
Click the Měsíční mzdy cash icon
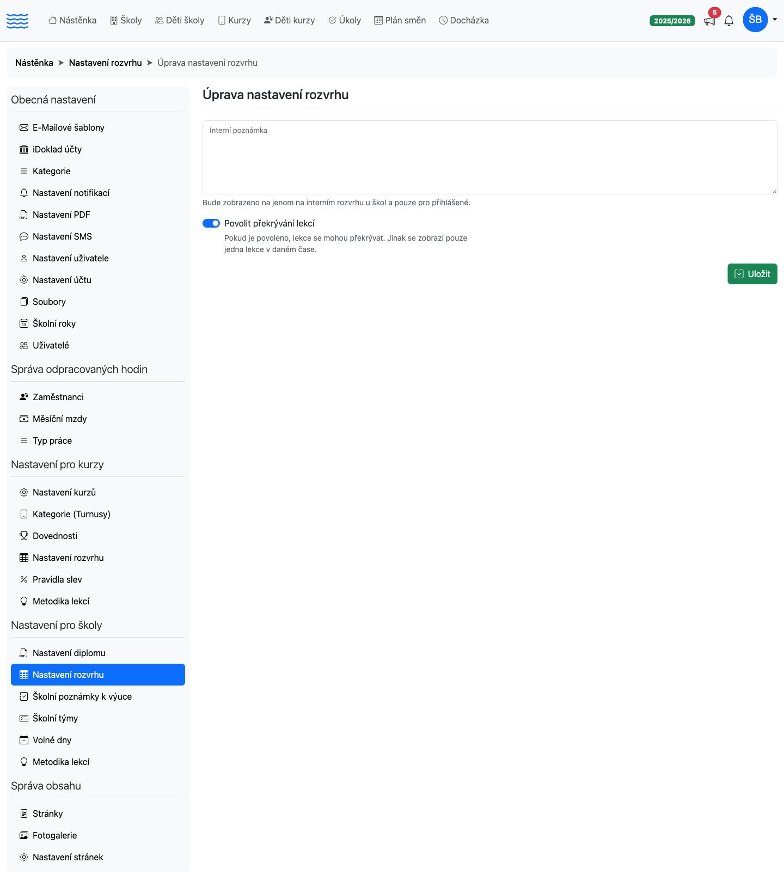[24, 419]
